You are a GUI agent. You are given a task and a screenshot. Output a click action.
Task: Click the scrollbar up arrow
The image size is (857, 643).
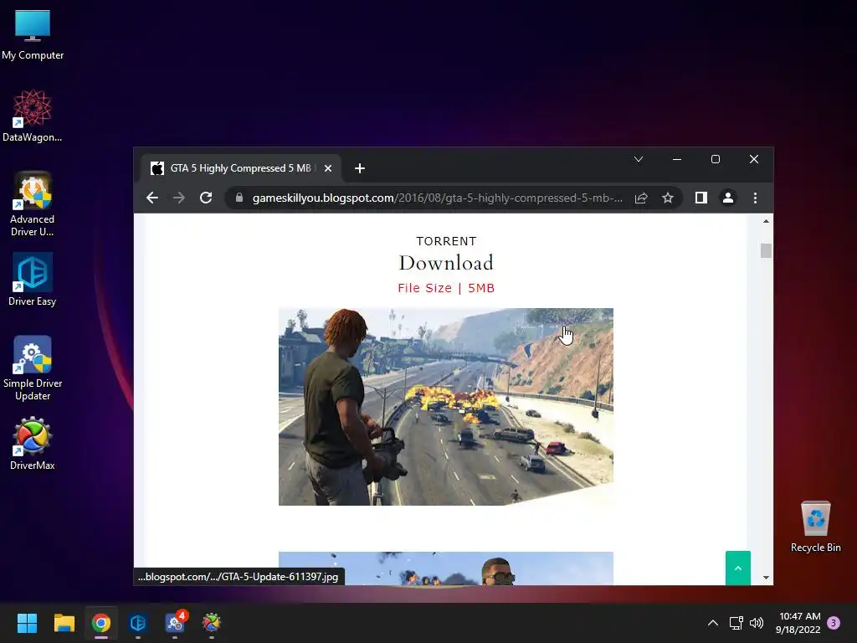coord(766,221)
